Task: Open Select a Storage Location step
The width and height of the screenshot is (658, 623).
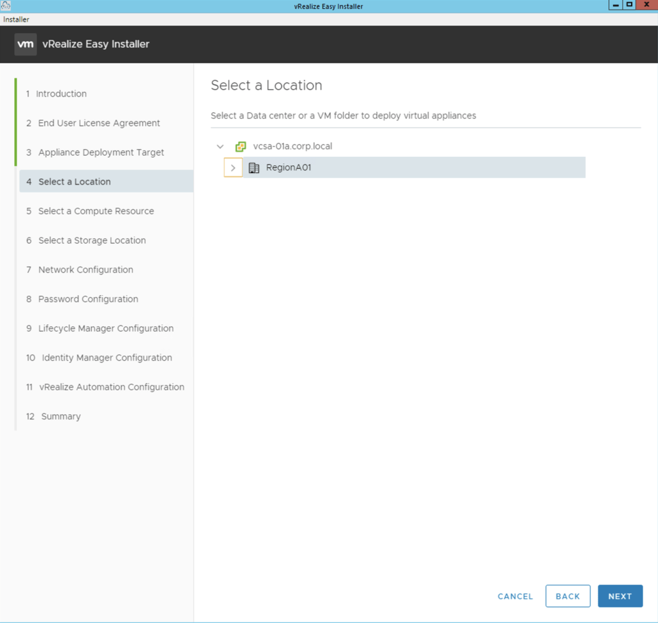Action: (x=92, y=240)
